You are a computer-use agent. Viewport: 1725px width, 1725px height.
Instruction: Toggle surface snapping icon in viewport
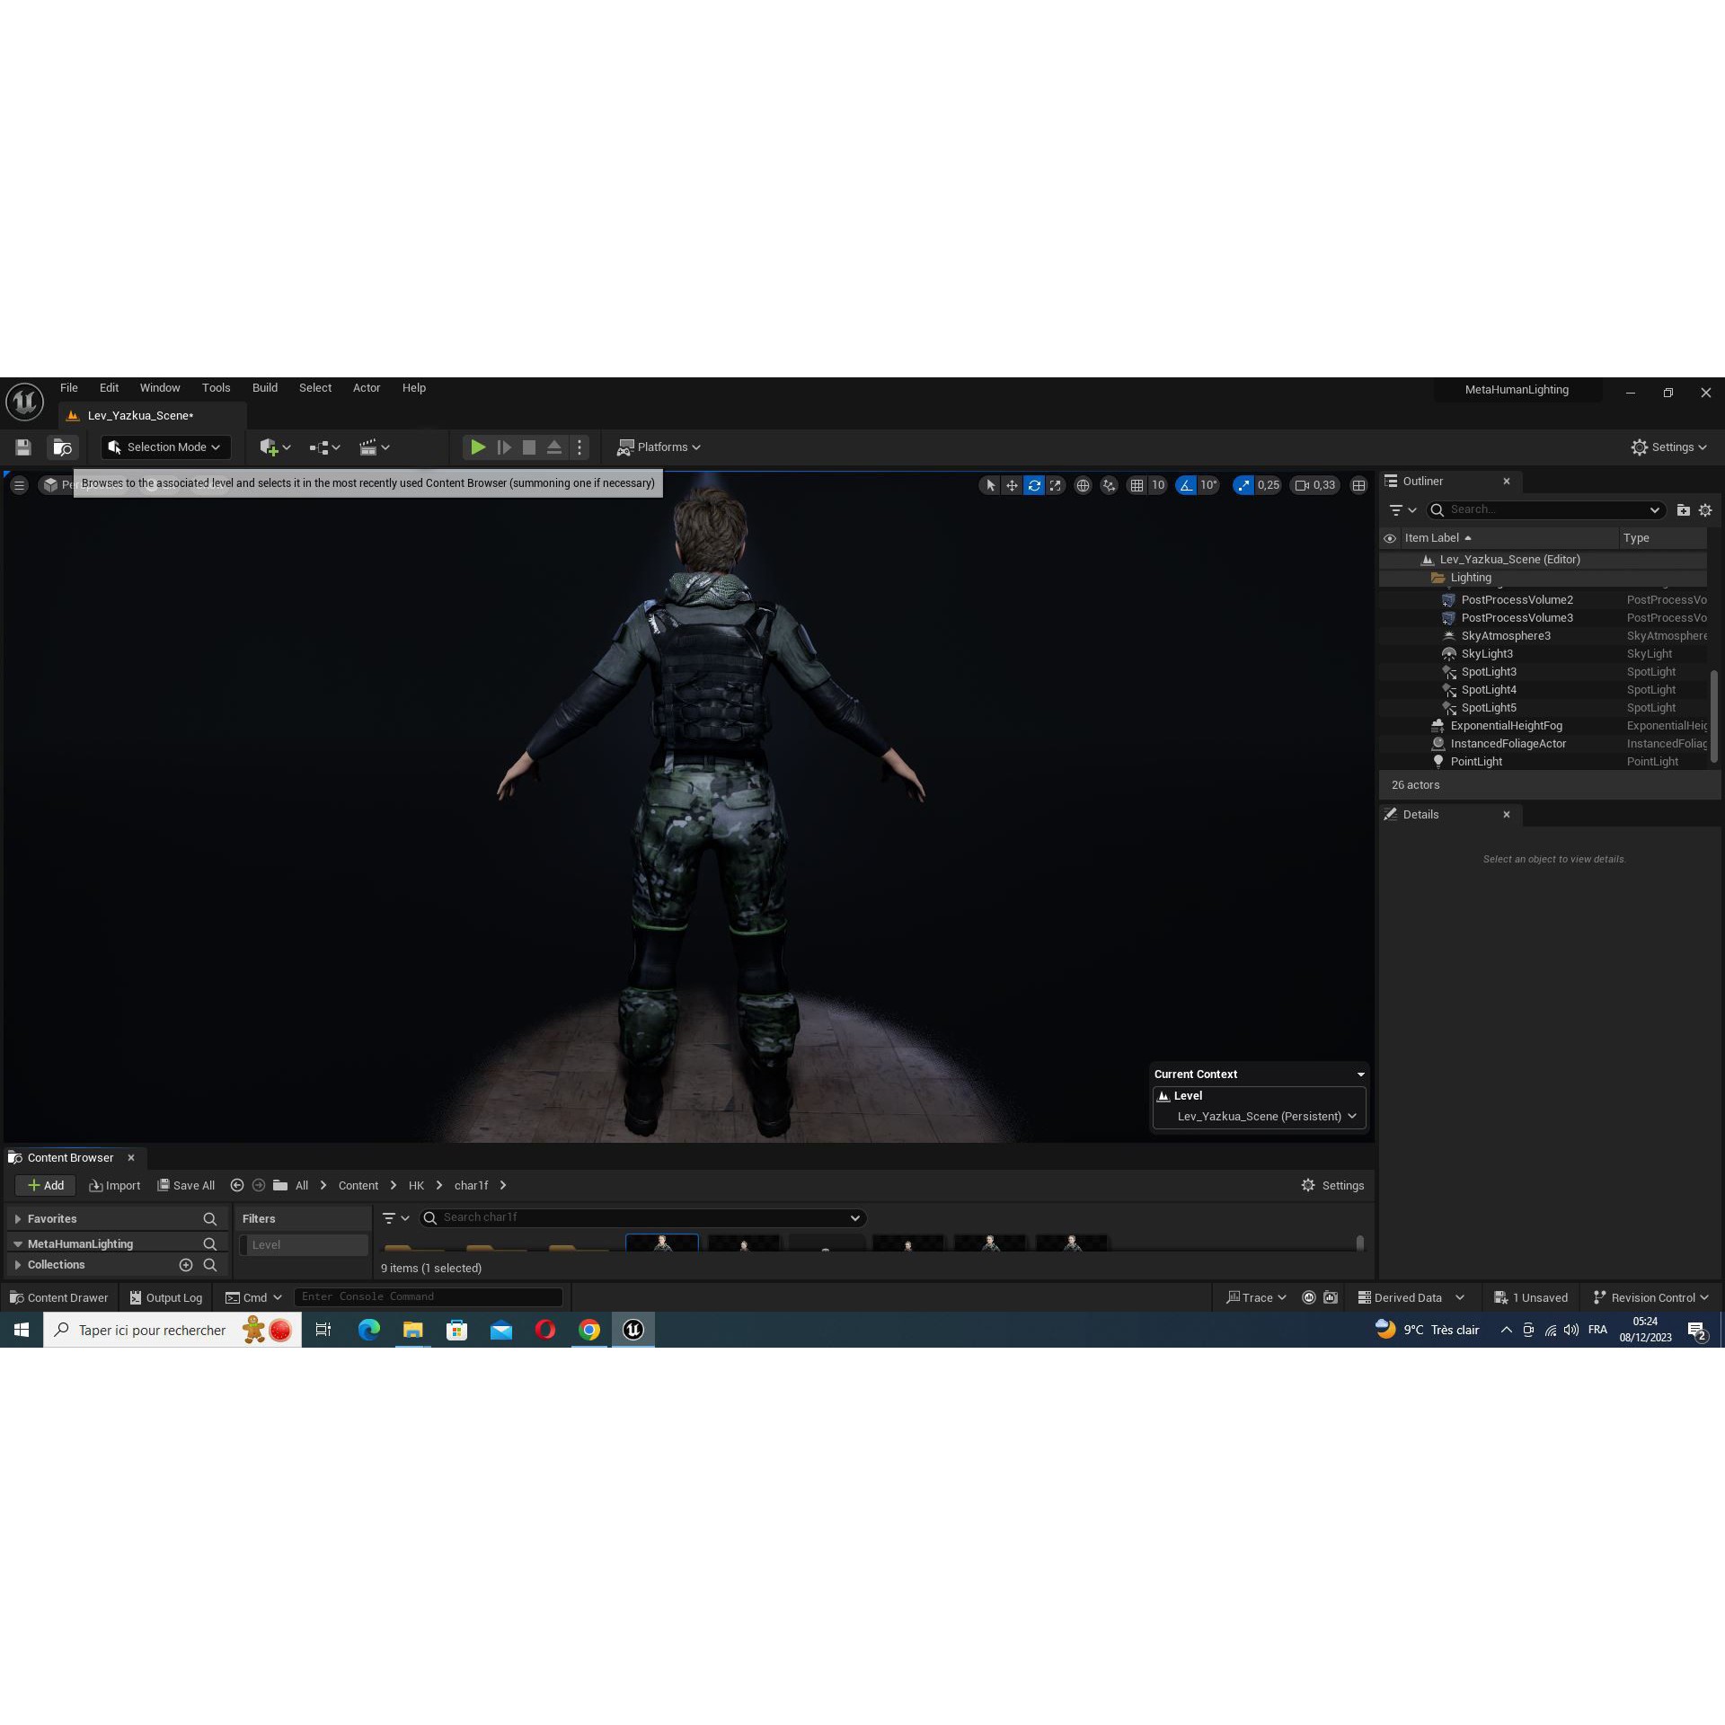point(1110,485)
